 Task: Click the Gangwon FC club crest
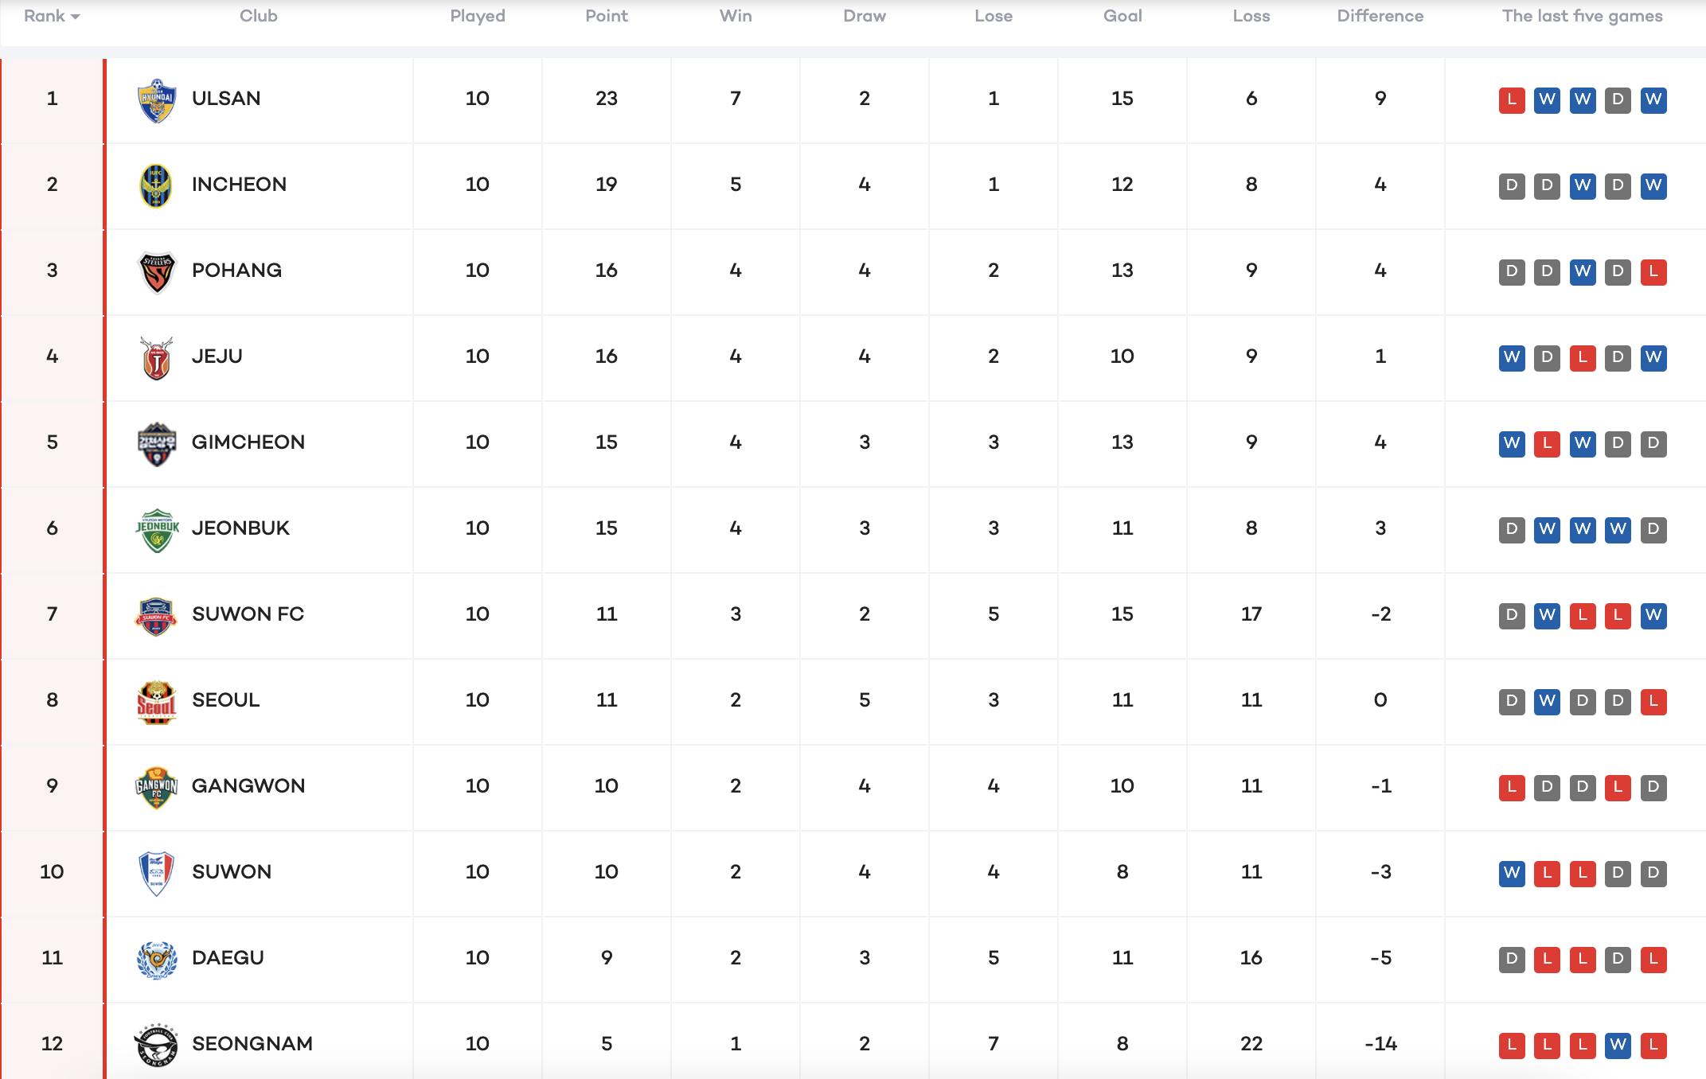pos(157,787)
